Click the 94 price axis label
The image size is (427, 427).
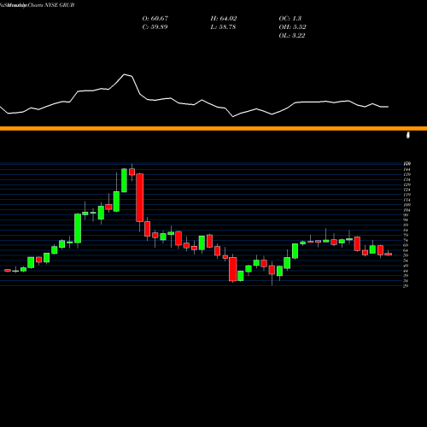[406, 220]
